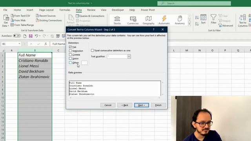The width and height of the screenshot is (251, 141).
Task: Save the workbook from quick access toolbar
Action: tap(31, 36)
